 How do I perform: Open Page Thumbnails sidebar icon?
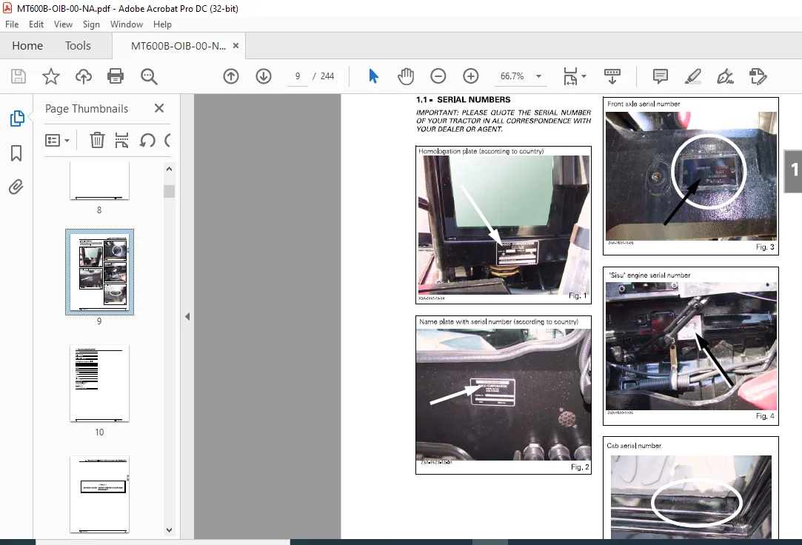(x=16, y=118)
